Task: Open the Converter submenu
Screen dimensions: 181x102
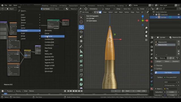Action: coord(29,31)
